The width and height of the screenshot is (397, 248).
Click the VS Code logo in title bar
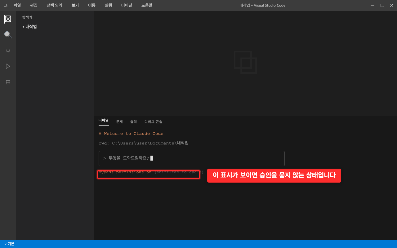coord(6,6)
